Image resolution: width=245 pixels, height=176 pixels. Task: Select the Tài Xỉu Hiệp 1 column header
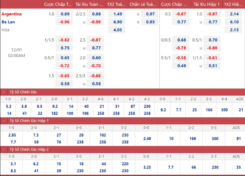(x=207, y=4)
